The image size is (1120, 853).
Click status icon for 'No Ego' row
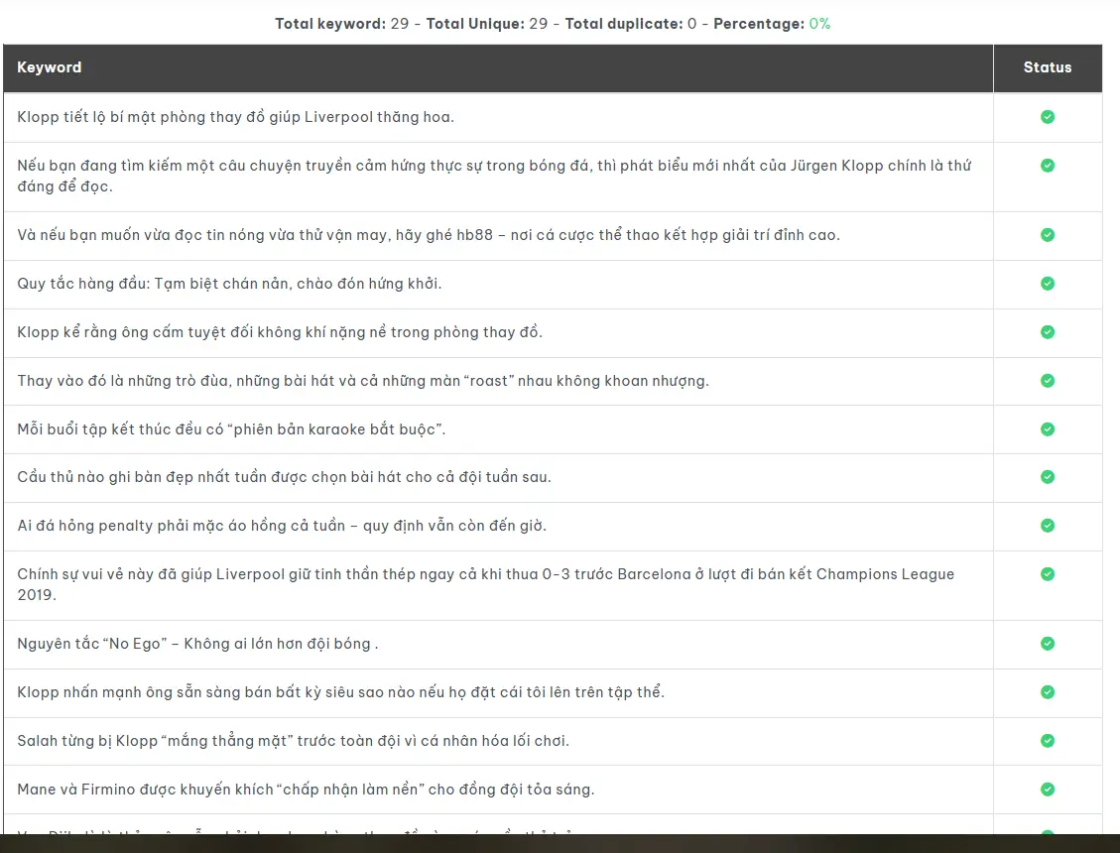coord(1047,644)
